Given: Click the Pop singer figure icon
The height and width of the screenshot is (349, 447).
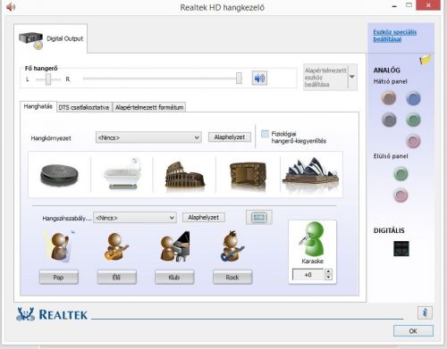Looking at the screenshot, I should coord(59,246).
